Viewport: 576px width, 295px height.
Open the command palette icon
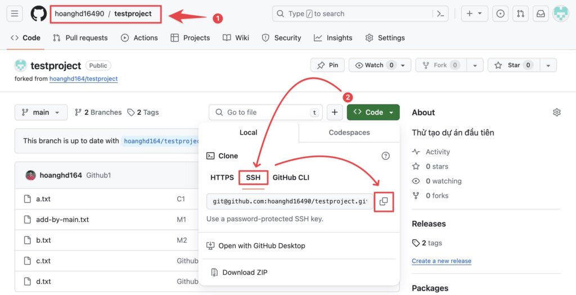point(440,14)
